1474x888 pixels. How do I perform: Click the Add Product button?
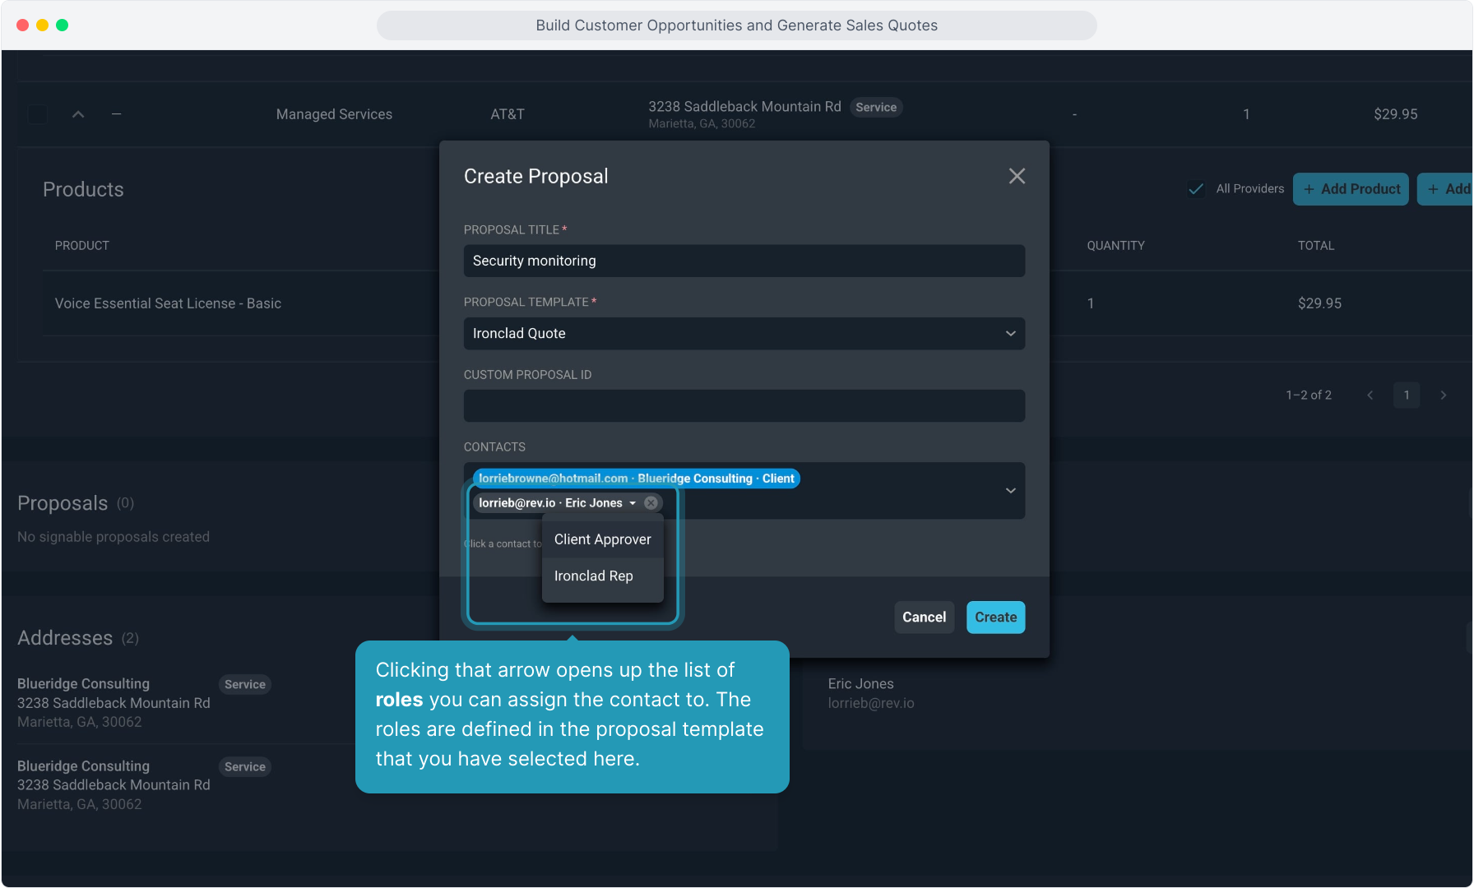click(1350, 189)
